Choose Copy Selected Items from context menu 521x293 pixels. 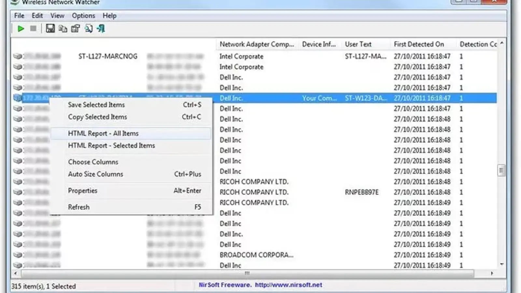(x=131, y=117)
